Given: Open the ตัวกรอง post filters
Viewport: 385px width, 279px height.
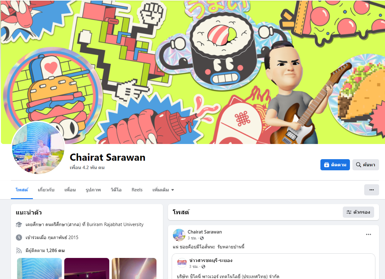Looking at the screenshot, I should (358, 212).
